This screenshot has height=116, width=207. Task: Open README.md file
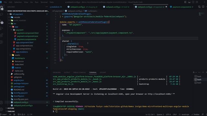coord(19,90)
